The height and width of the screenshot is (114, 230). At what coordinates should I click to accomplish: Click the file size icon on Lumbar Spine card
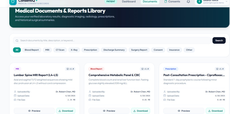pyautogui.click(x=15, y=100)
